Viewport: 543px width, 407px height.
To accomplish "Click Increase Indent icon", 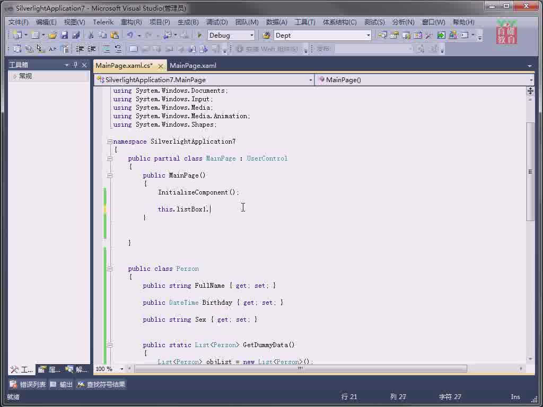I will click(91, 49).
